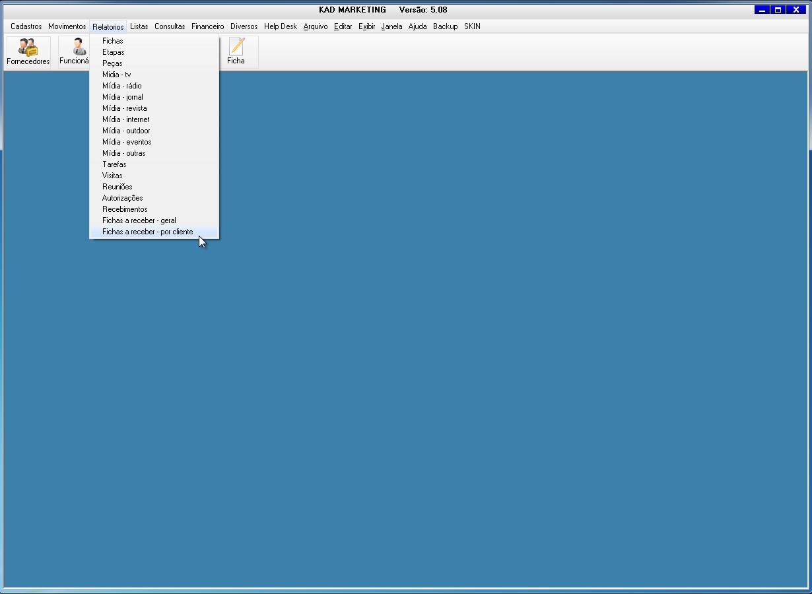
Task: Select Recebimentos report entry
Action: click(154, 209)
